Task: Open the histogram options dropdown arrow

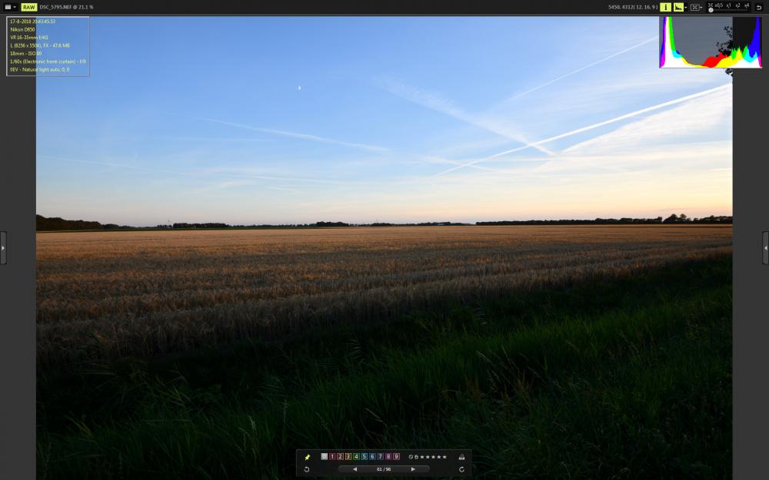Action: click(x=686, y=8)
